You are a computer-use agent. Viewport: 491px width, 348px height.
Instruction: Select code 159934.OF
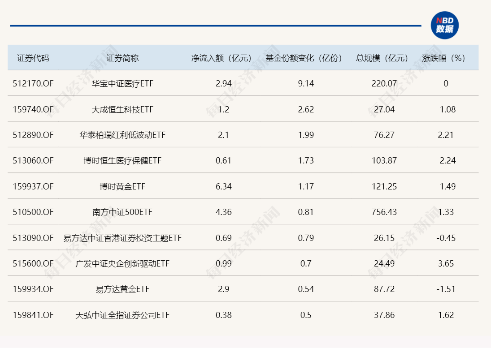[x=33, y=289]
